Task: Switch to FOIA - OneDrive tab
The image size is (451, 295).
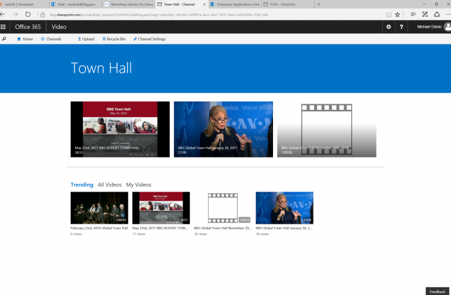Action: (288, 4)
